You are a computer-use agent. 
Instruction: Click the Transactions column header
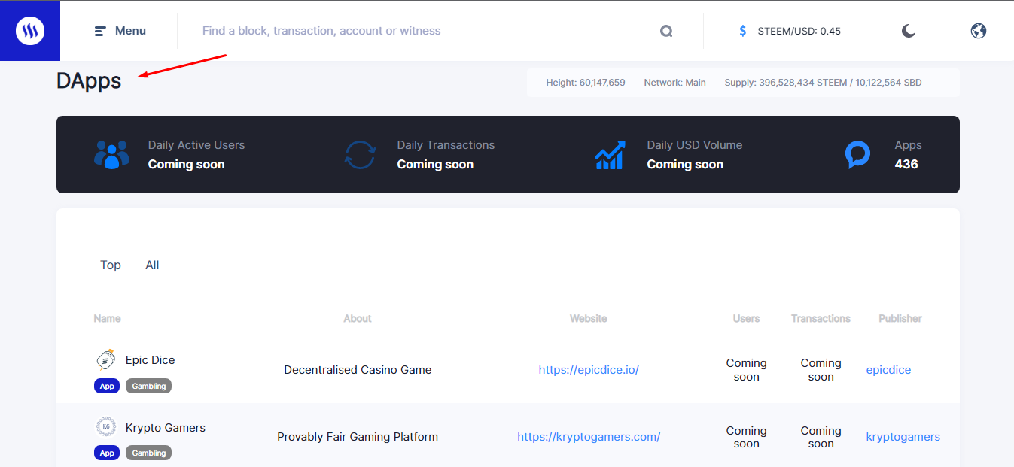click(x=821, y=319)
